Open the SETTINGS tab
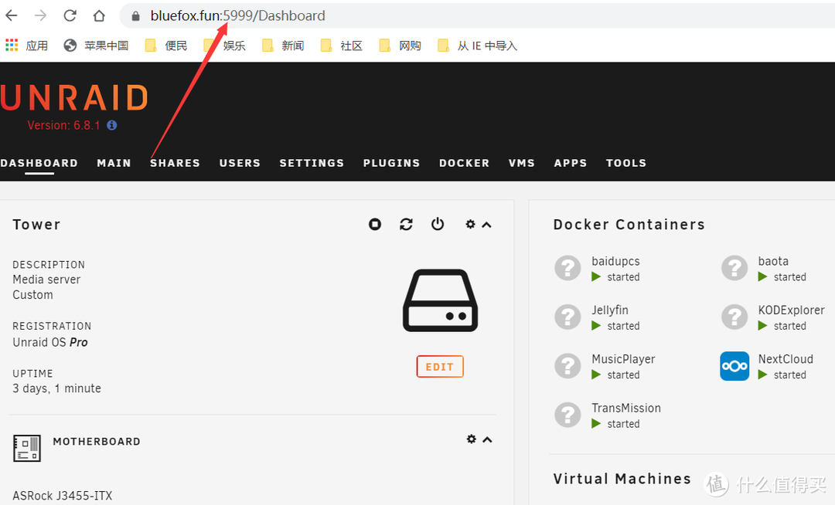Viewport: 835px width, 505px height. (x=312, y=163)
